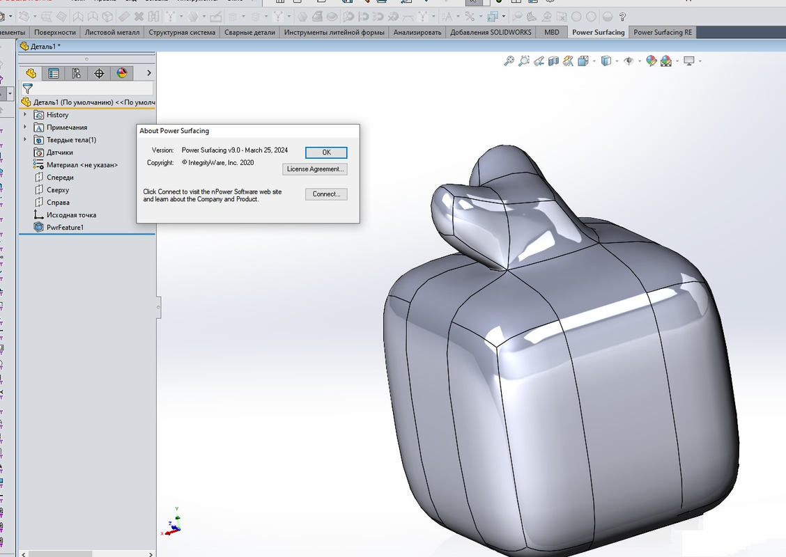
Task: Open the DisplayManager color-ball tab
Action: pyautogui.click(x=122, y=74)
